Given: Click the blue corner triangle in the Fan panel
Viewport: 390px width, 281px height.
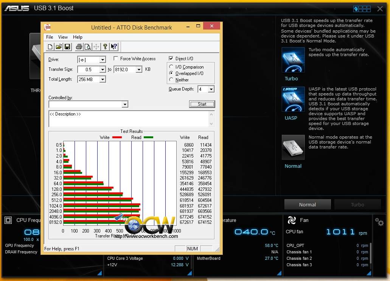Looking at the screenshot, I should [x=368, y=273].
